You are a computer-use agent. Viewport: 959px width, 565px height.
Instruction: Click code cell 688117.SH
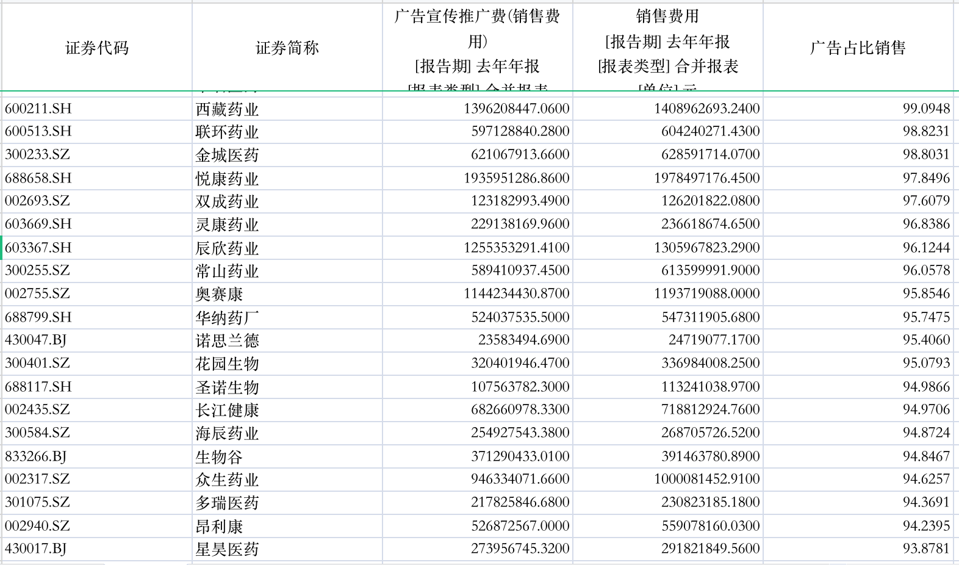pyautogui.click(x=97, y=387)
